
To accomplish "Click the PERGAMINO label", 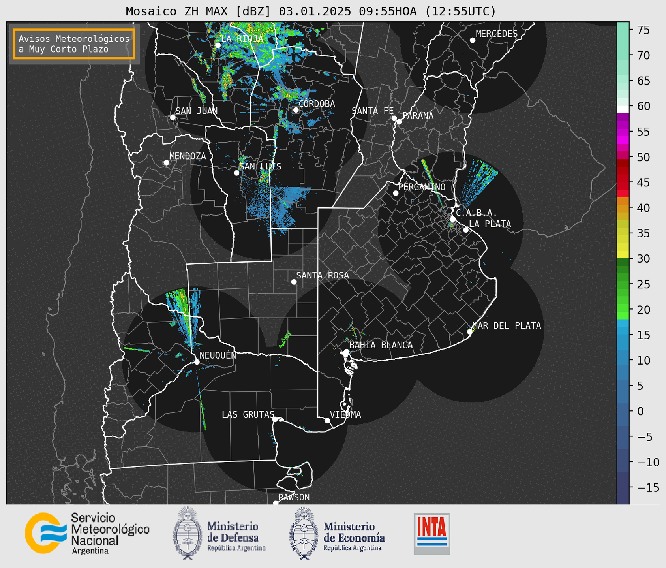I will (422, 187).
